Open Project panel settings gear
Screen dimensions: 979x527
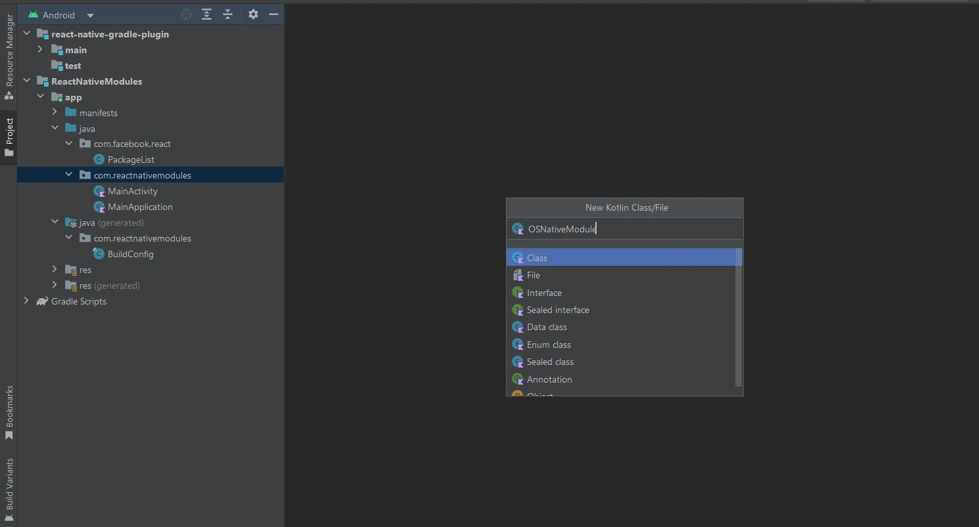pos(254,14)
